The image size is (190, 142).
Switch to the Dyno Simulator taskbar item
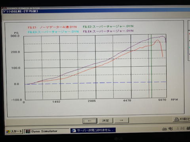click(47, 131)
